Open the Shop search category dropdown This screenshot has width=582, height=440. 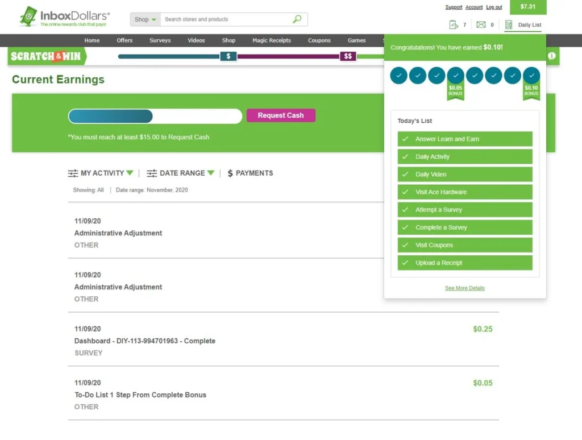point(145,19)
